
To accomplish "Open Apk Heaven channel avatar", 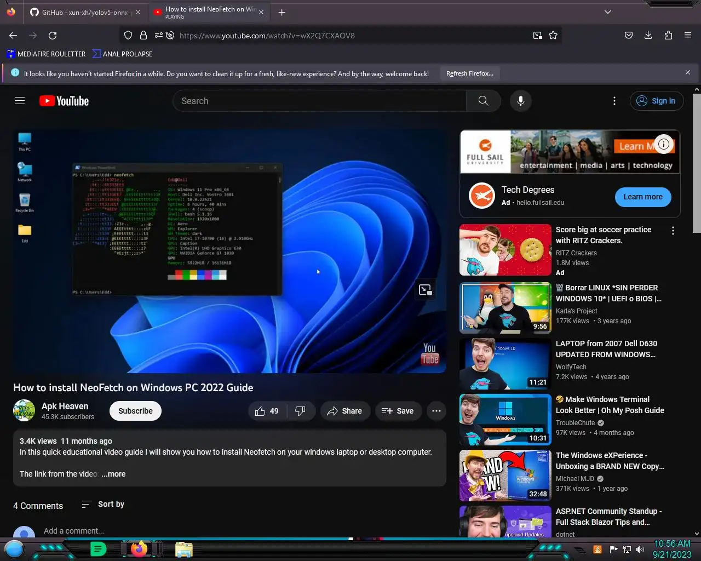I will (x=24, y=411).
